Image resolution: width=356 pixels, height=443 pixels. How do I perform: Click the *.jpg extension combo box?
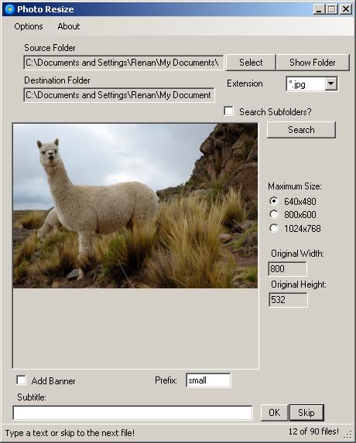coord(312,84)
